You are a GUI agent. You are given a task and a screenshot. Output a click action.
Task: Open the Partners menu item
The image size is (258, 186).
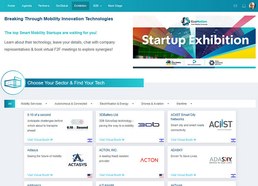click(x=44, y=6)
